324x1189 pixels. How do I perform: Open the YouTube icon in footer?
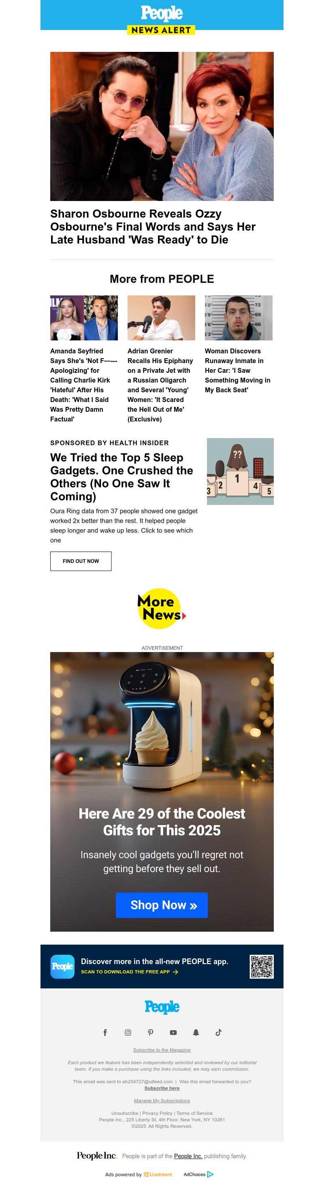tap(173, 1033)
